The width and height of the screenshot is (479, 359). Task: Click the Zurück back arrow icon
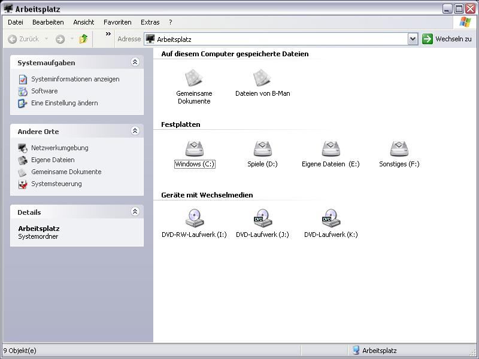[12, 39]
